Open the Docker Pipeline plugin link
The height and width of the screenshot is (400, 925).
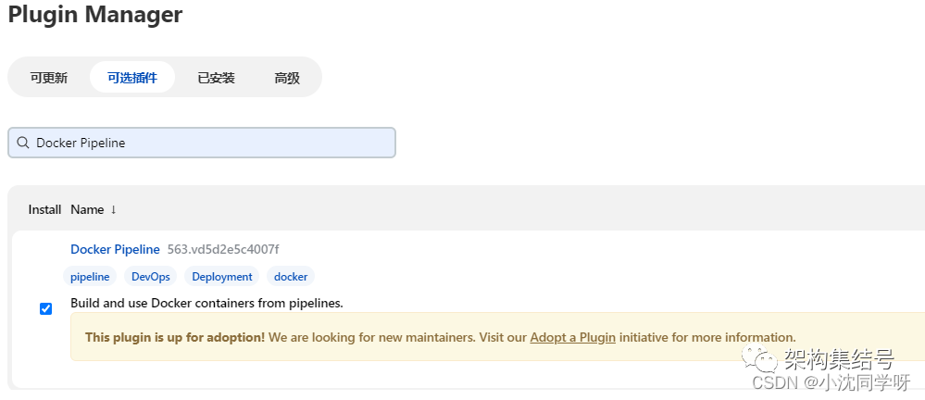(x=115, y=250)
